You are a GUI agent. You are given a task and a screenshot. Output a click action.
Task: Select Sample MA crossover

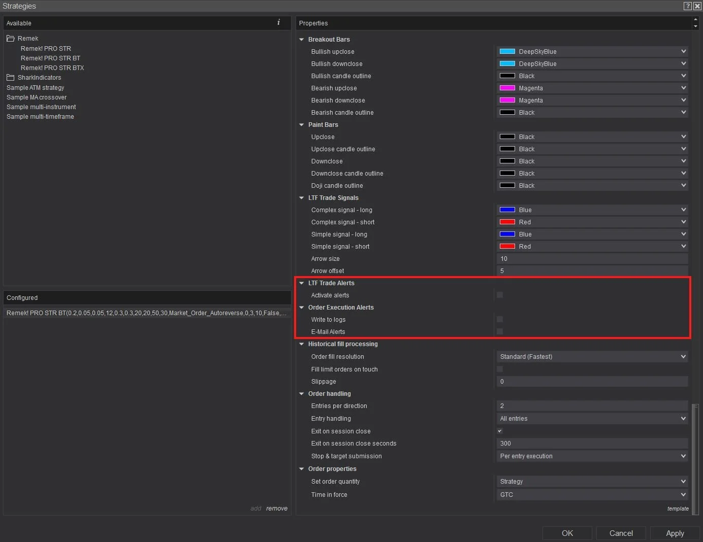(37, 97)
